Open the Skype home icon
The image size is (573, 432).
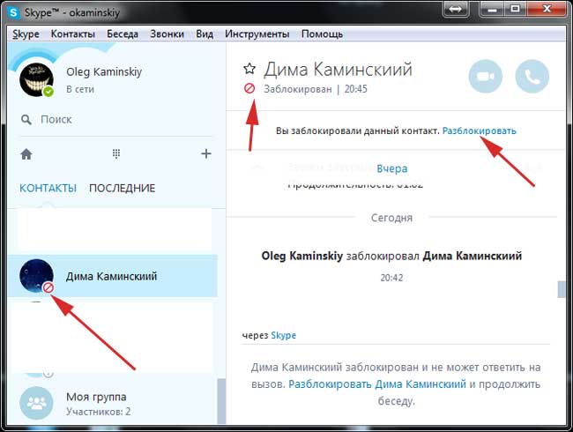coord(26,154)
